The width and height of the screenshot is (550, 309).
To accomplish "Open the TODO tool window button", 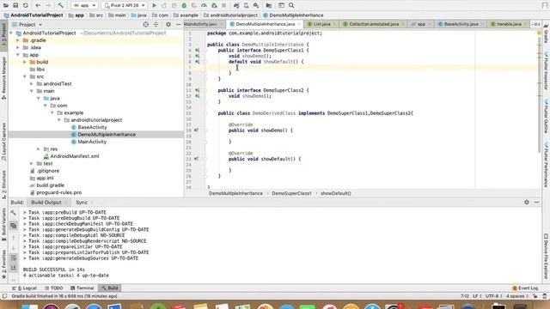I will [53, 288].
